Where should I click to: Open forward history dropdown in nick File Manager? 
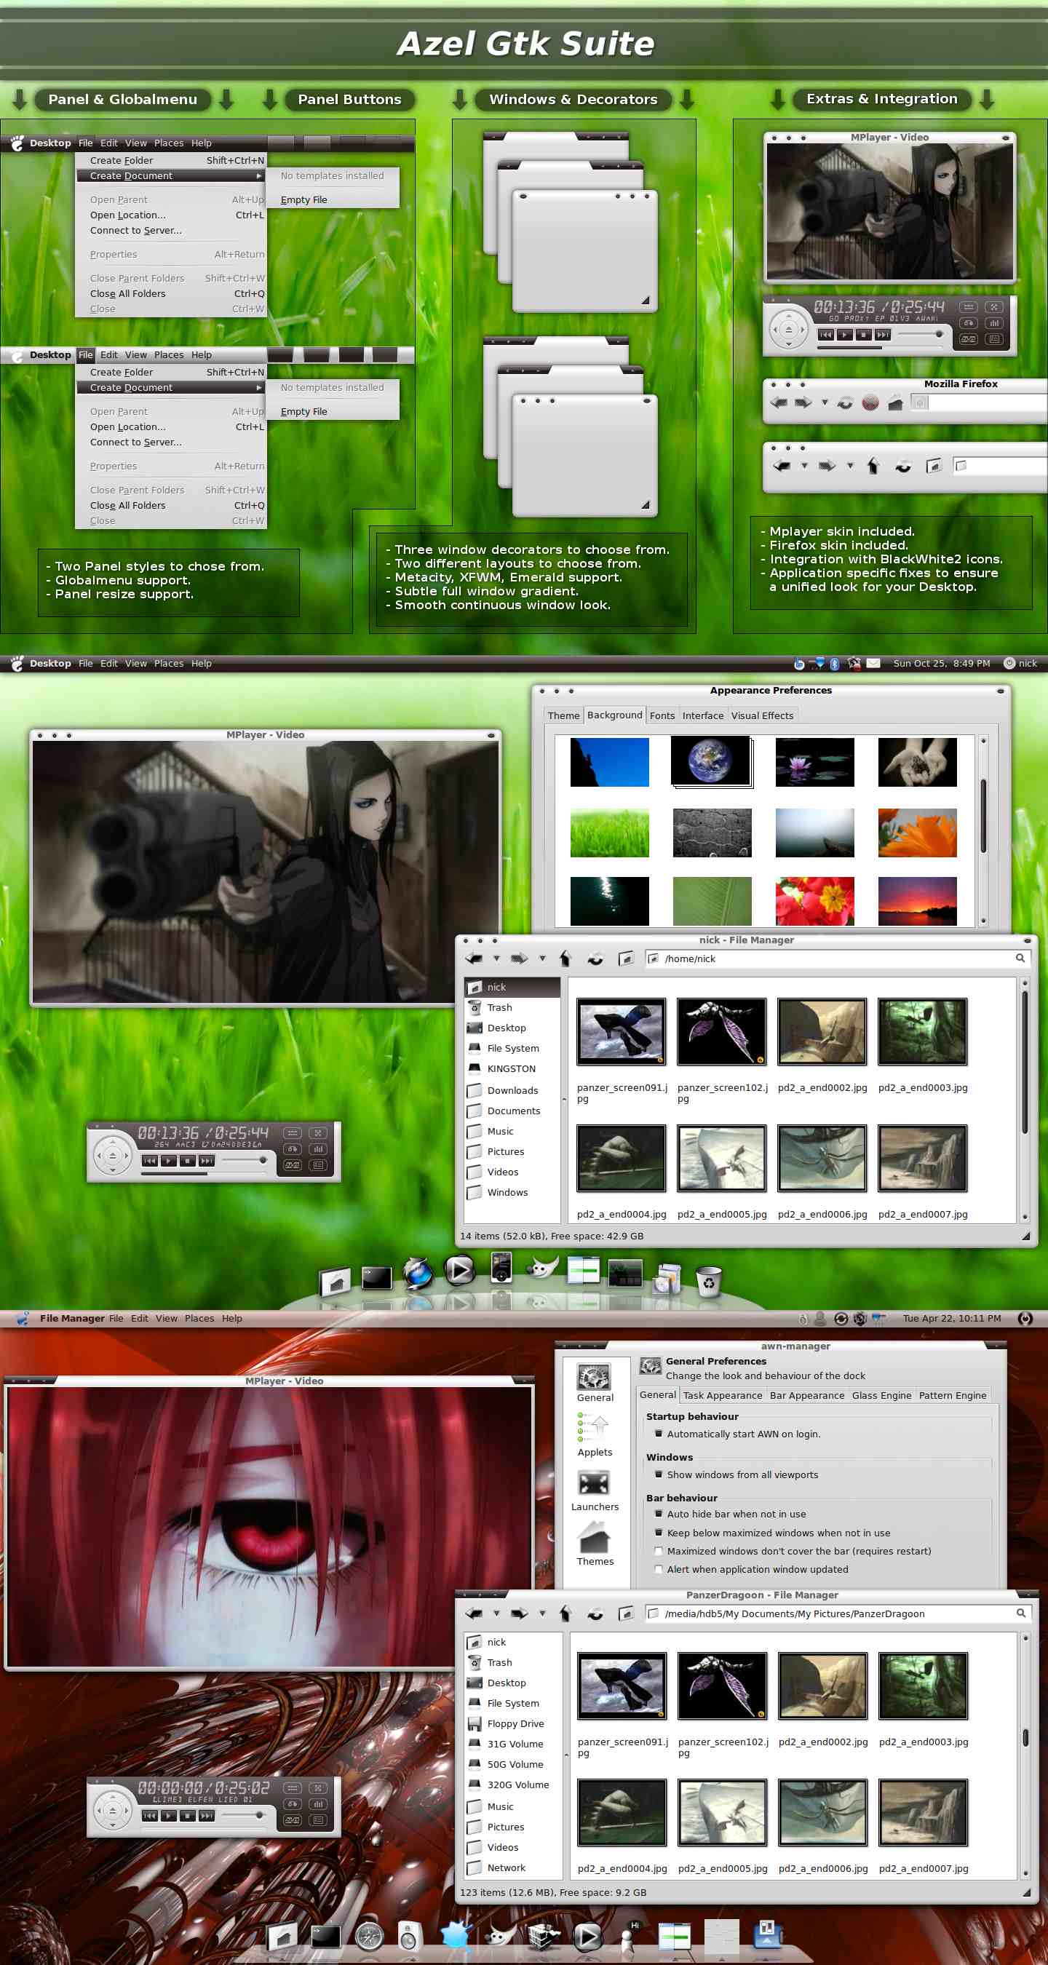tap(542, 958)
